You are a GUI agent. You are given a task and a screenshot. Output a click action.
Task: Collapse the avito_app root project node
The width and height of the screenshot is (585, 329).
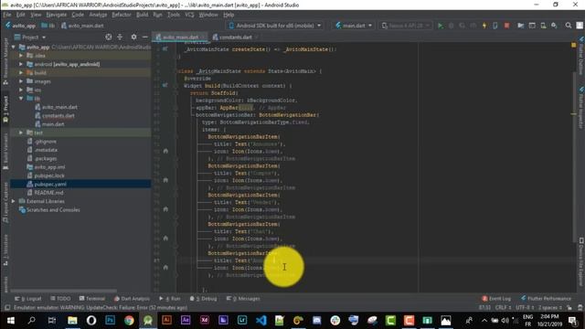[x=14, y=47]
